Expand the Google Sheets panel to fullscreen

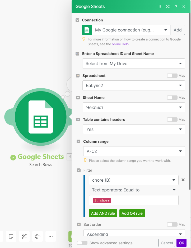(167, 7)
